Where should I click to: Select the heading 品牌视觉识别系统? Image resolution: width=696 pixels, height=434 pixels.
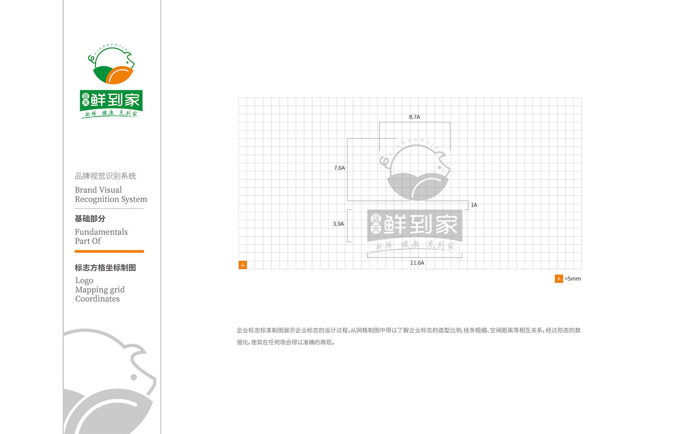(105, 177)
